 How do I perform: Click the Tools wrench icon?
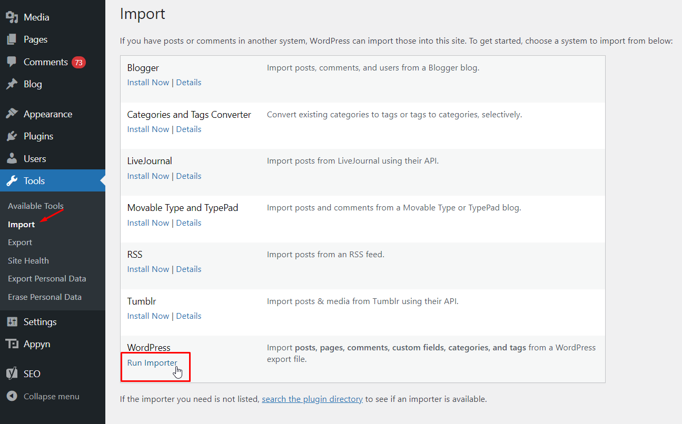point(12,181)
